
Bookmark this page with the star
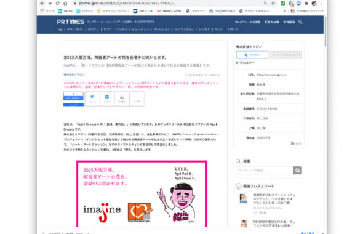(x=273, y=3)
